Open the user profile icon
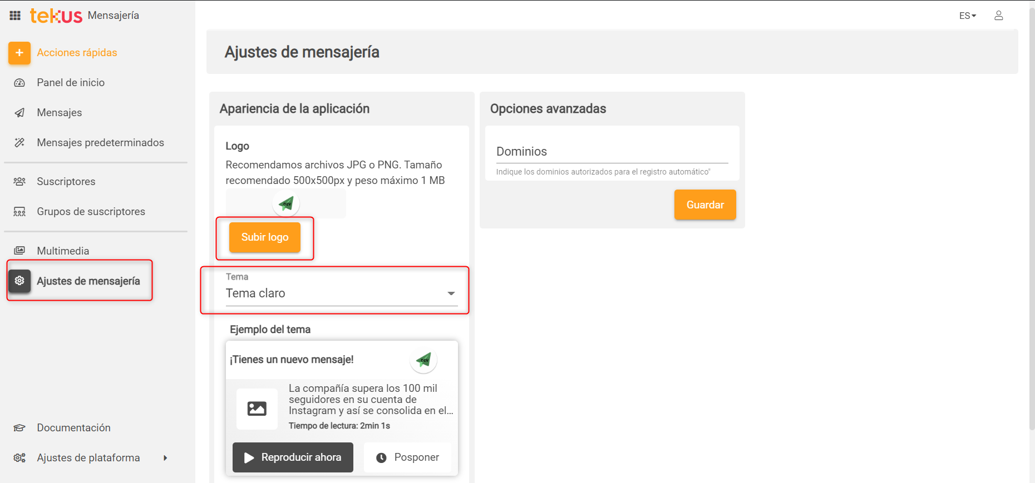This screenshot has height=483, width=1035. pyautogui.click(x=998, y=16)
